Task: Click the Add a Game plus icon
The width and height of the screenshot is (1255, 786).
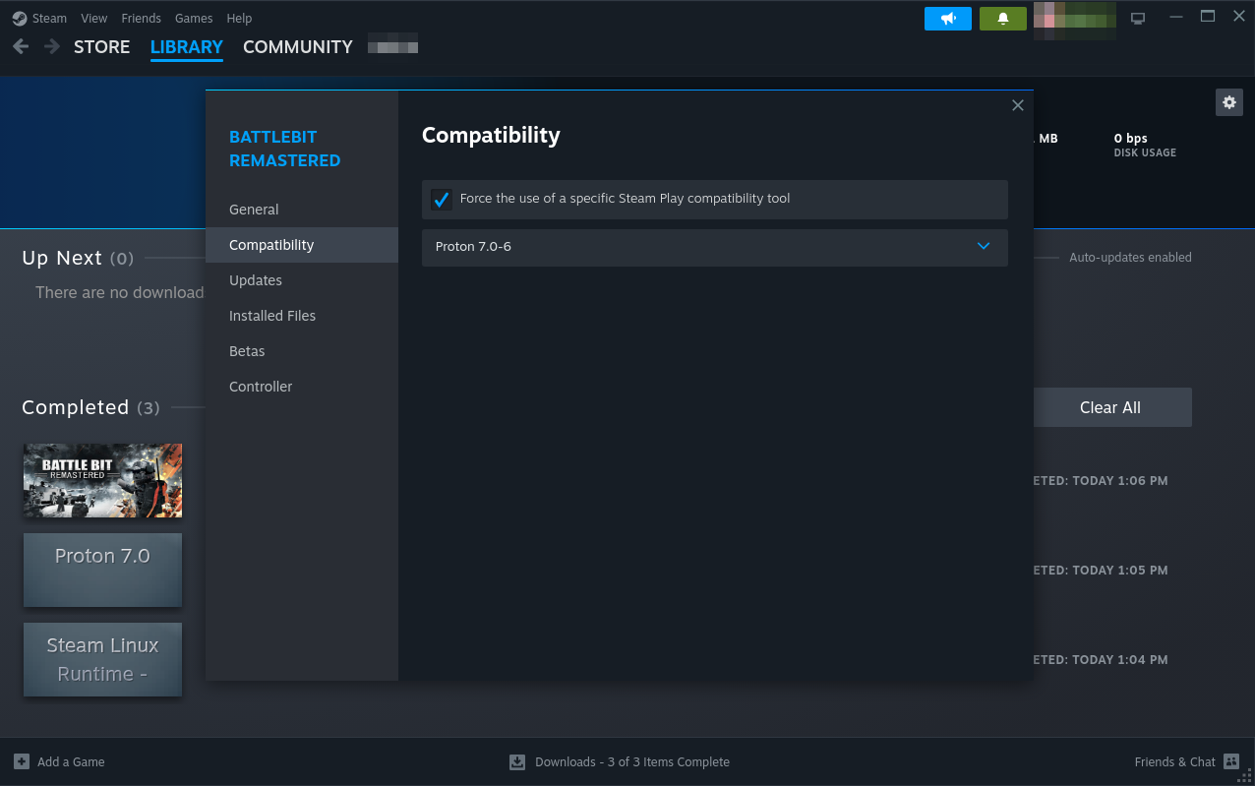Action: click(x=22, y=761)
